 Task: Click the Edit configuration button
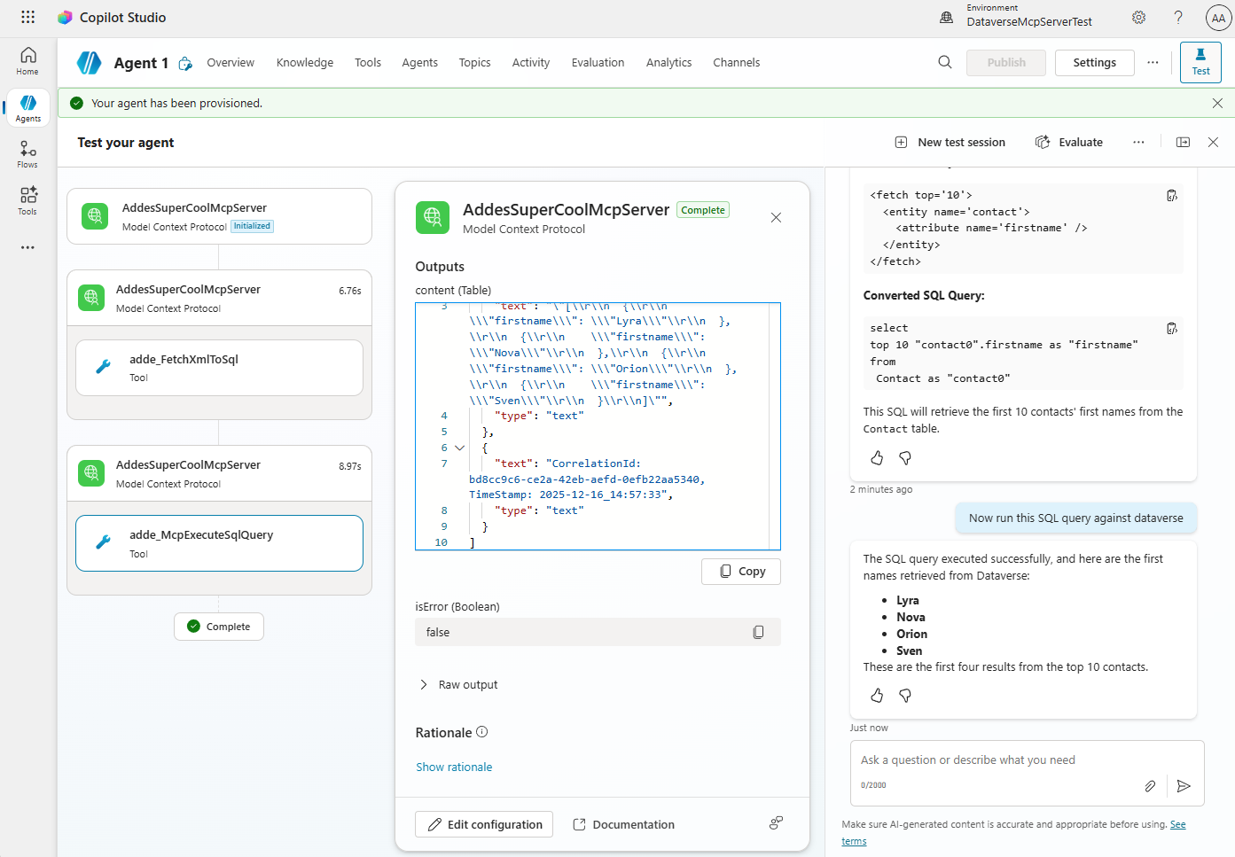pyautogui.click(x=484, y=824)
